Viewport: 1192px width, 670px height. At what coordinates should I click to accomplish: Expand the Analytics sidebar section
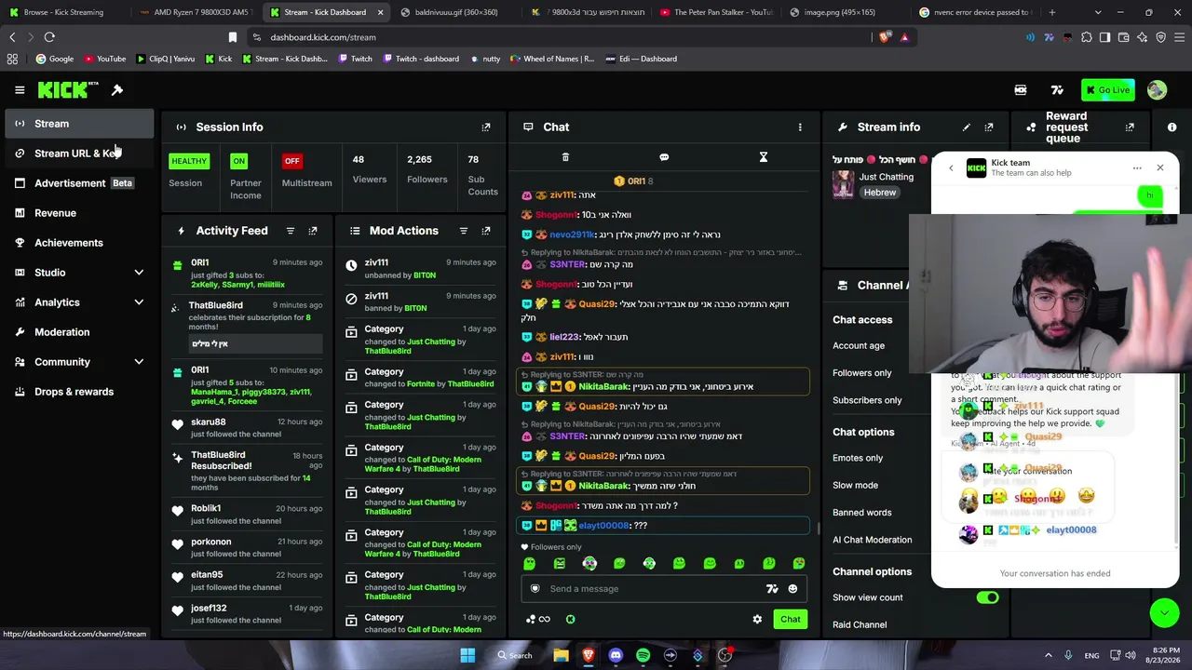pyautogui.click(x=139, y=302)
